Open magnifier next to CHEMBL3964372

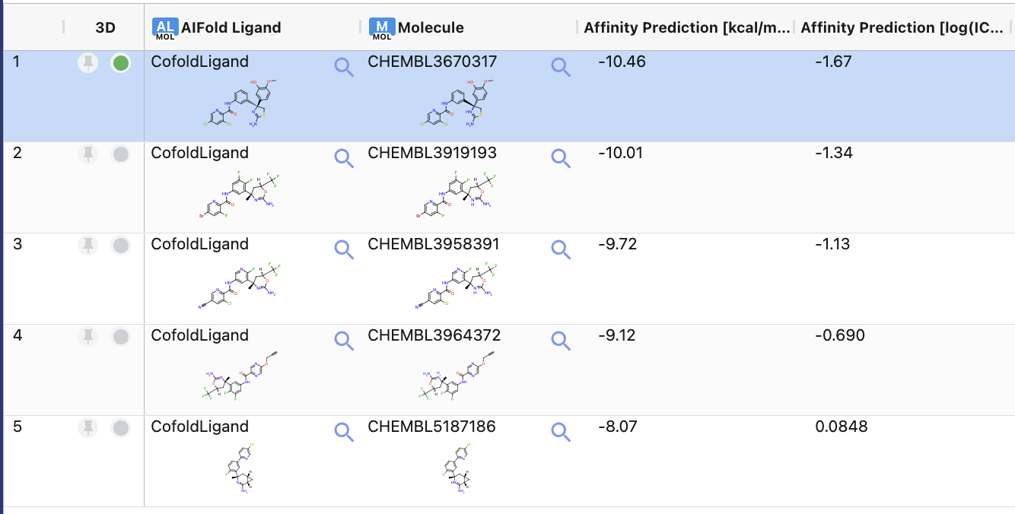tap(561, 341)
